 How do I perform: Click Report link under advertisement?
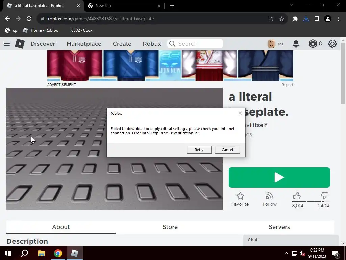point(287,85)
